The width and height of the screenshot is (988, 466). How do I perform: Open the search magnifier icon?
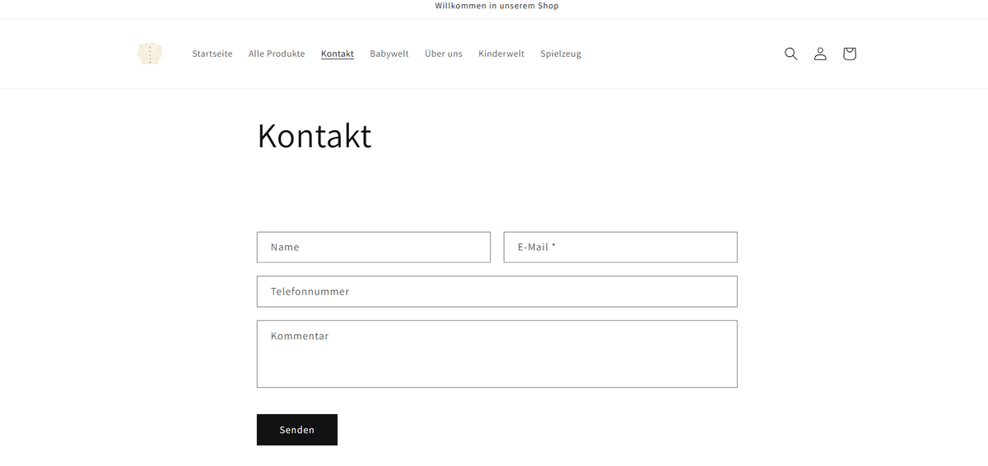point(790,54)
